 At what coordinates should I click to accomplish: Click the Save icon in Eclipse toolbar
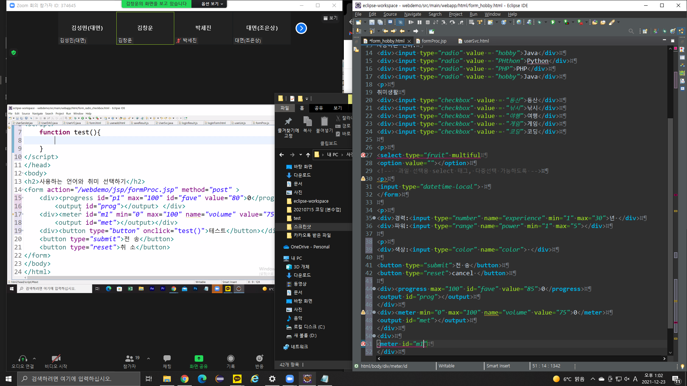click(x=372, y=22)
